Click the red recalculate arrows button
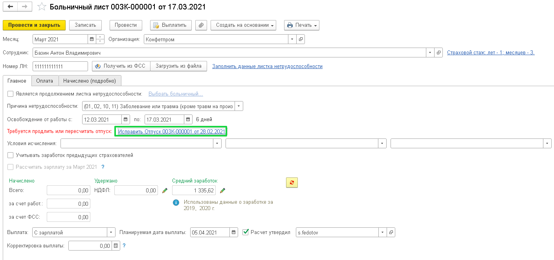Image resolution: width=554 pixels, height=260 pixels. pos(292,183)
